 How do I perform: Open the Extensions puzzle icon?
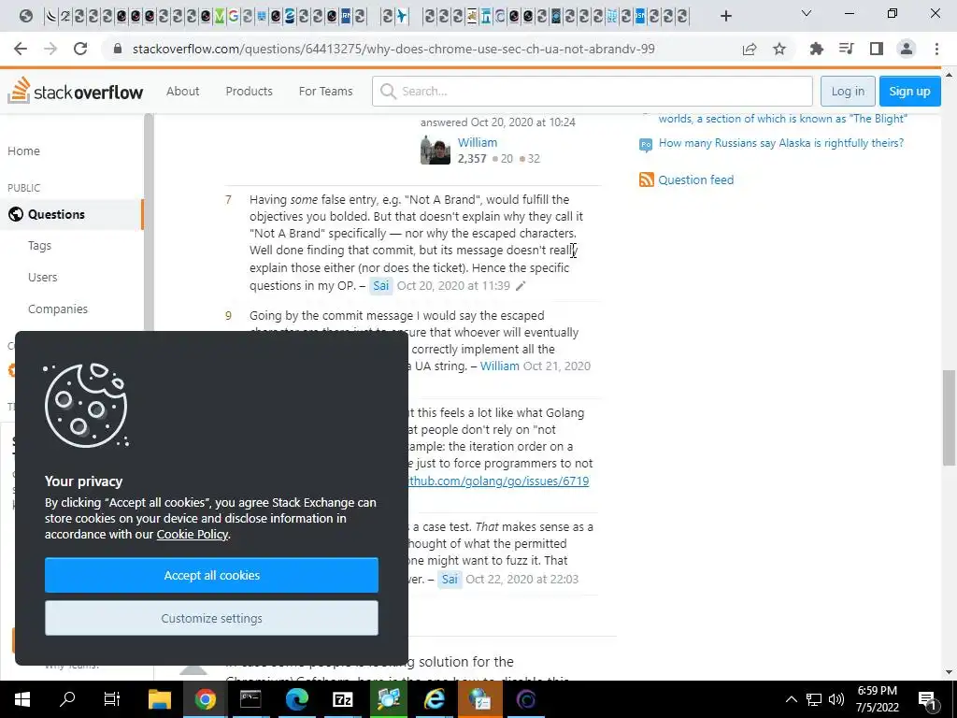coord(816,49)
